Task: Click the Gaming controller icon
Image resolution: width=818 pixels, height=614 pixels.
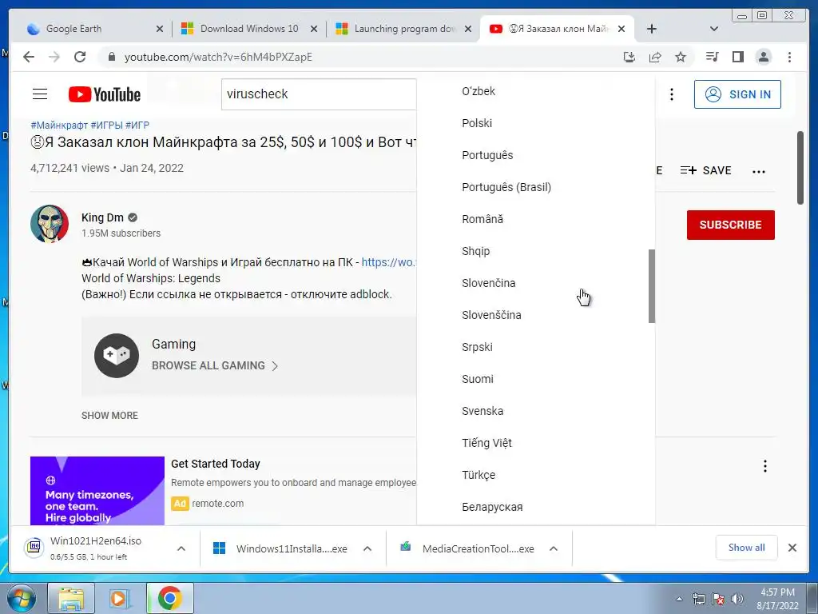Action: (117, 356)
